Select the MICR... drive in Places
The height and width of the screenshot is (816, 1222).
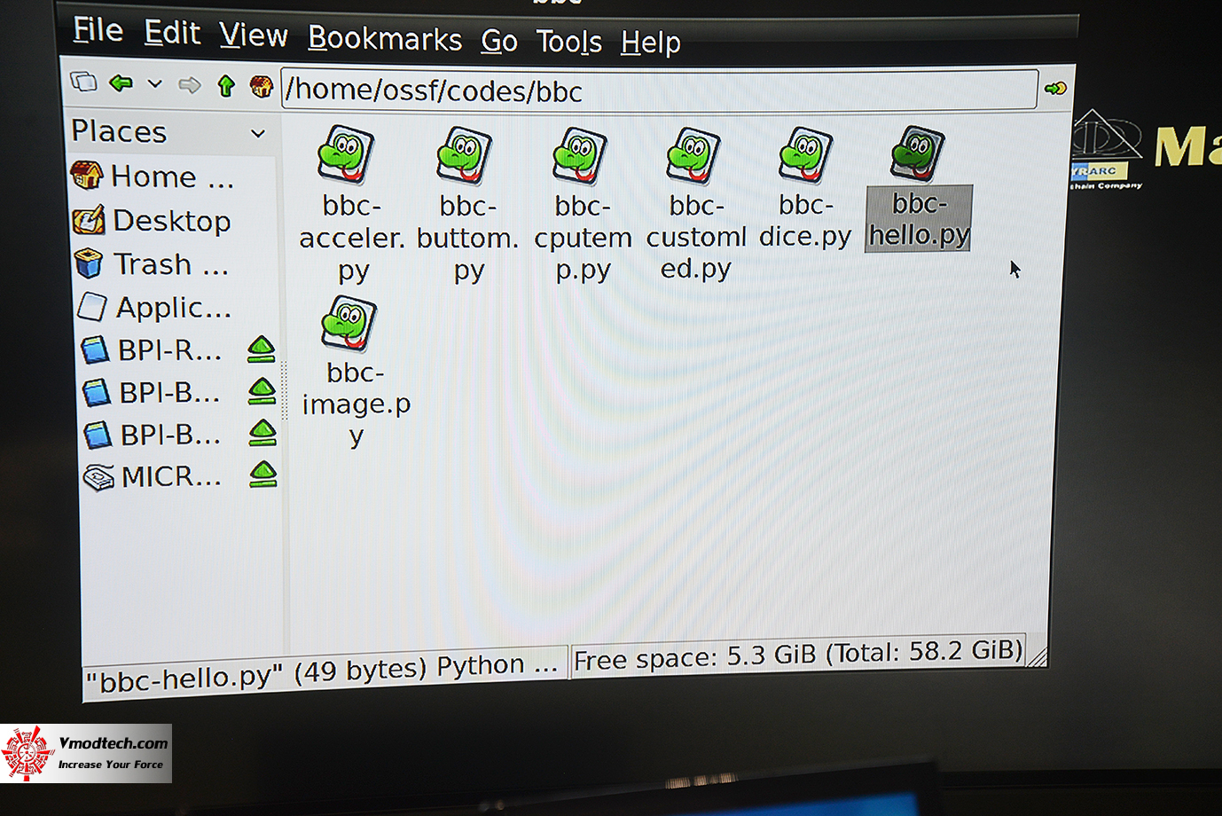click(x=153, y=477)
